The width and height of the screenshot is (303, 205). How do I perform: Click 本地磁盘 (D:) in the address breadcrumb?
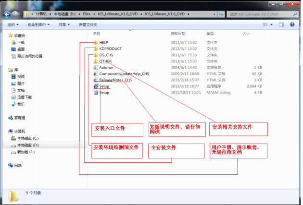pos(65,14)
